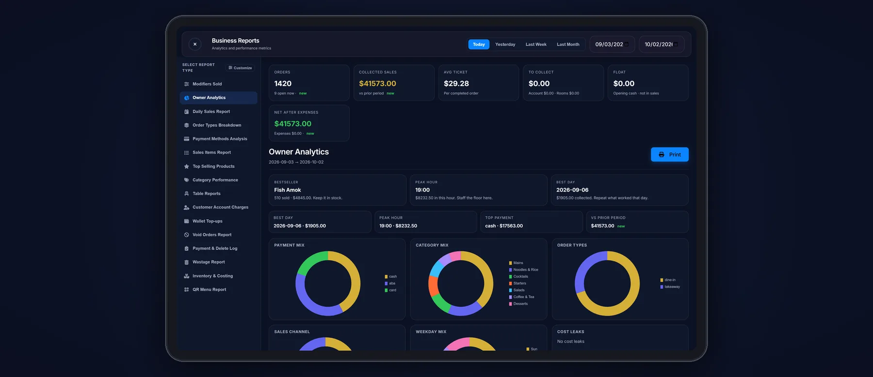
Task: Click the Starters legend label
Action: [520, 284]
